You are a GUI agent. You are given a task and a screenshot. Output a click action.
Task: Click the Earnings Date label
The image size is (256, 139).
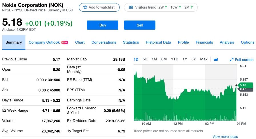coord(79,100)
